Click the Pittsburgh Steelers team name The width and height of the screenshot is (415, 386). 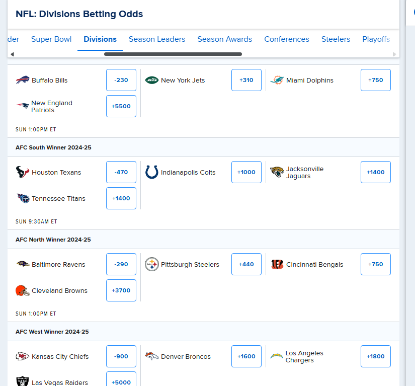coord(190,265)
